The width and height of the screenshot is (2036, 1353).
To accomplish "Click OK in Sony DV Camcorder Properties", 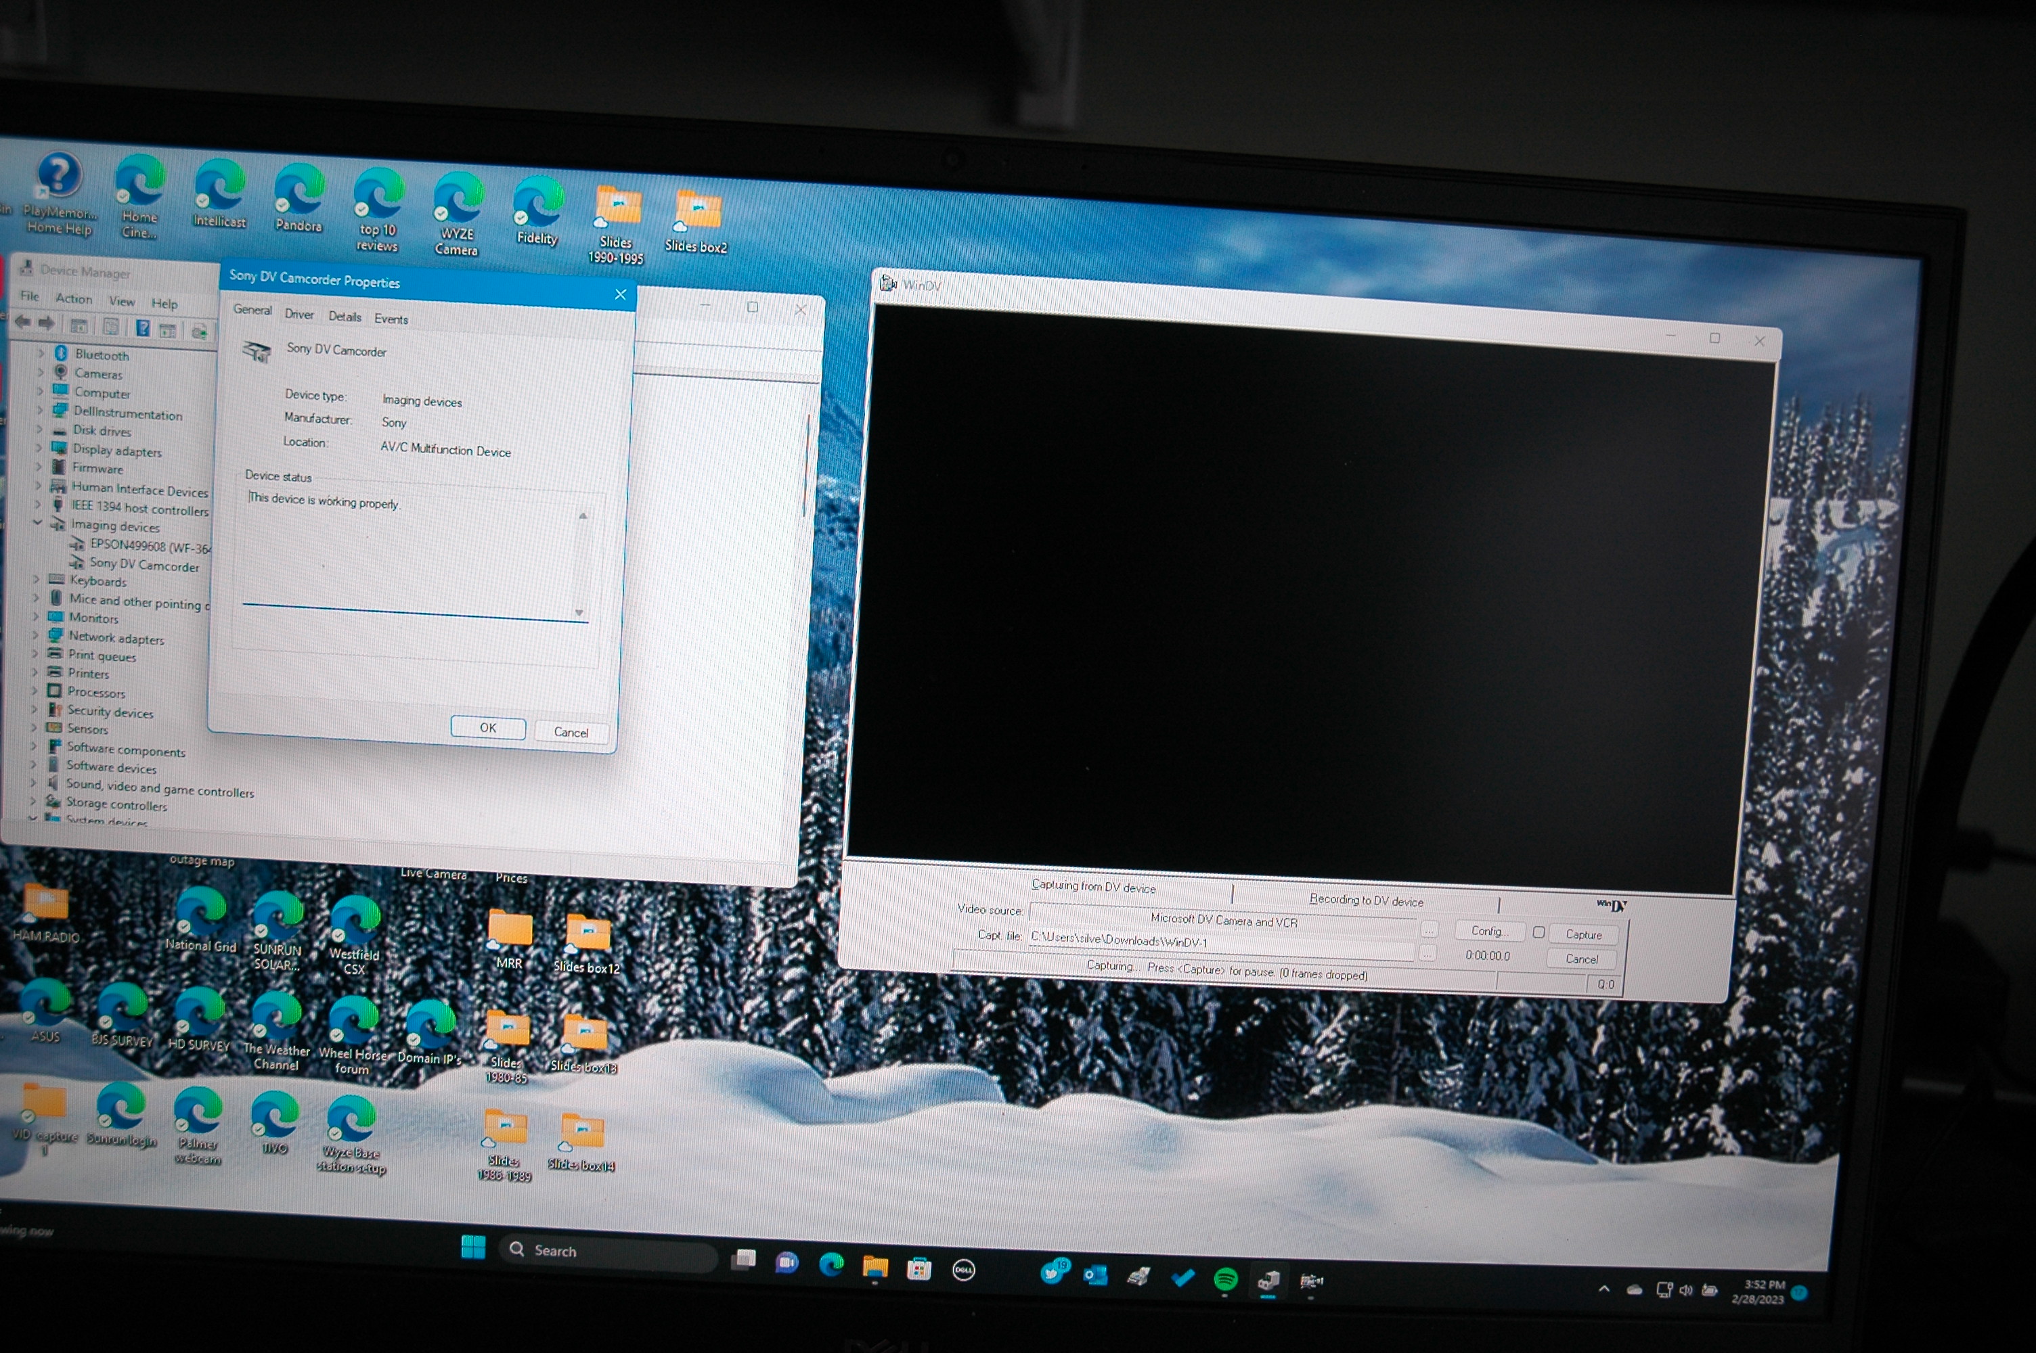I will pos(487,727).
